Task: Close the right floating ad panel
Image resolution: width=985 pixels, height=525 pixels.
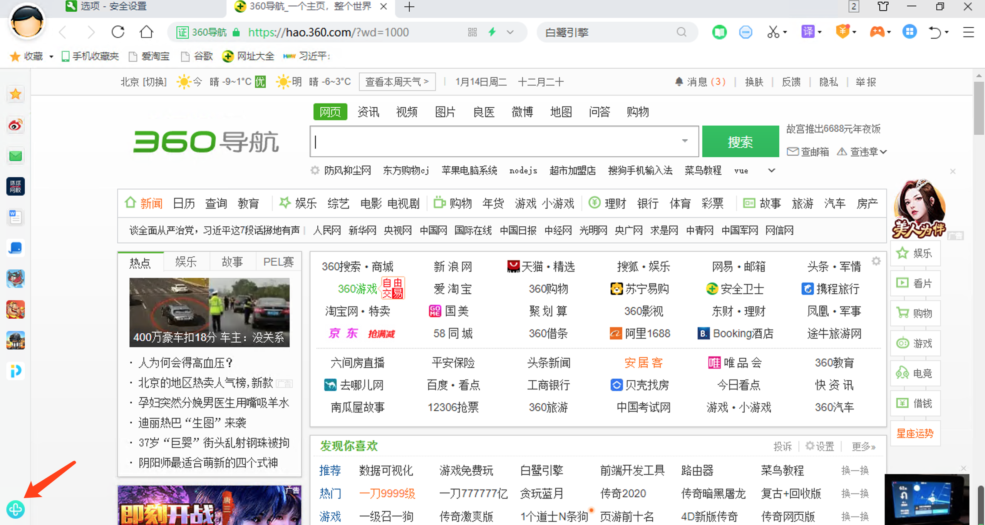Action: 952,171
